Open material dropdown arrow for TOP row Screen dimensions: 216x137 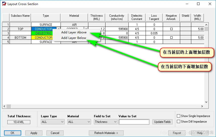(x=86, y=29)
